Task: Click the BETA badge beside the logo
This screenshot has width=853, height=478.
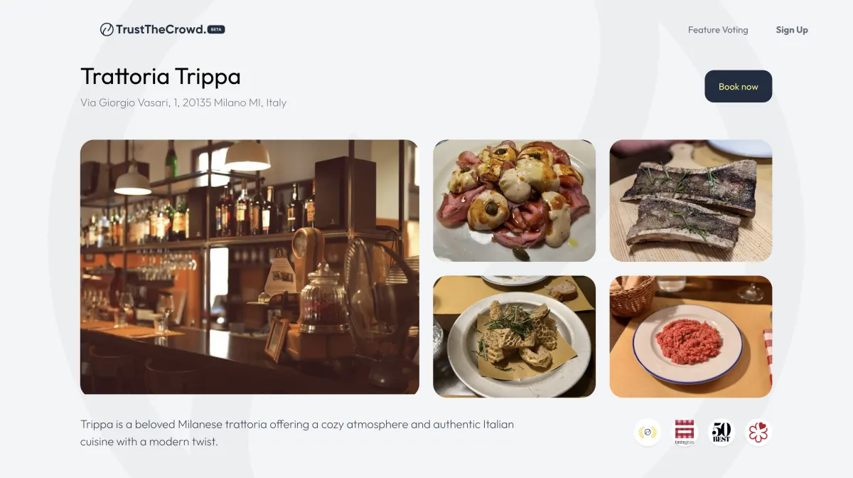Action: tap(217, 29)
